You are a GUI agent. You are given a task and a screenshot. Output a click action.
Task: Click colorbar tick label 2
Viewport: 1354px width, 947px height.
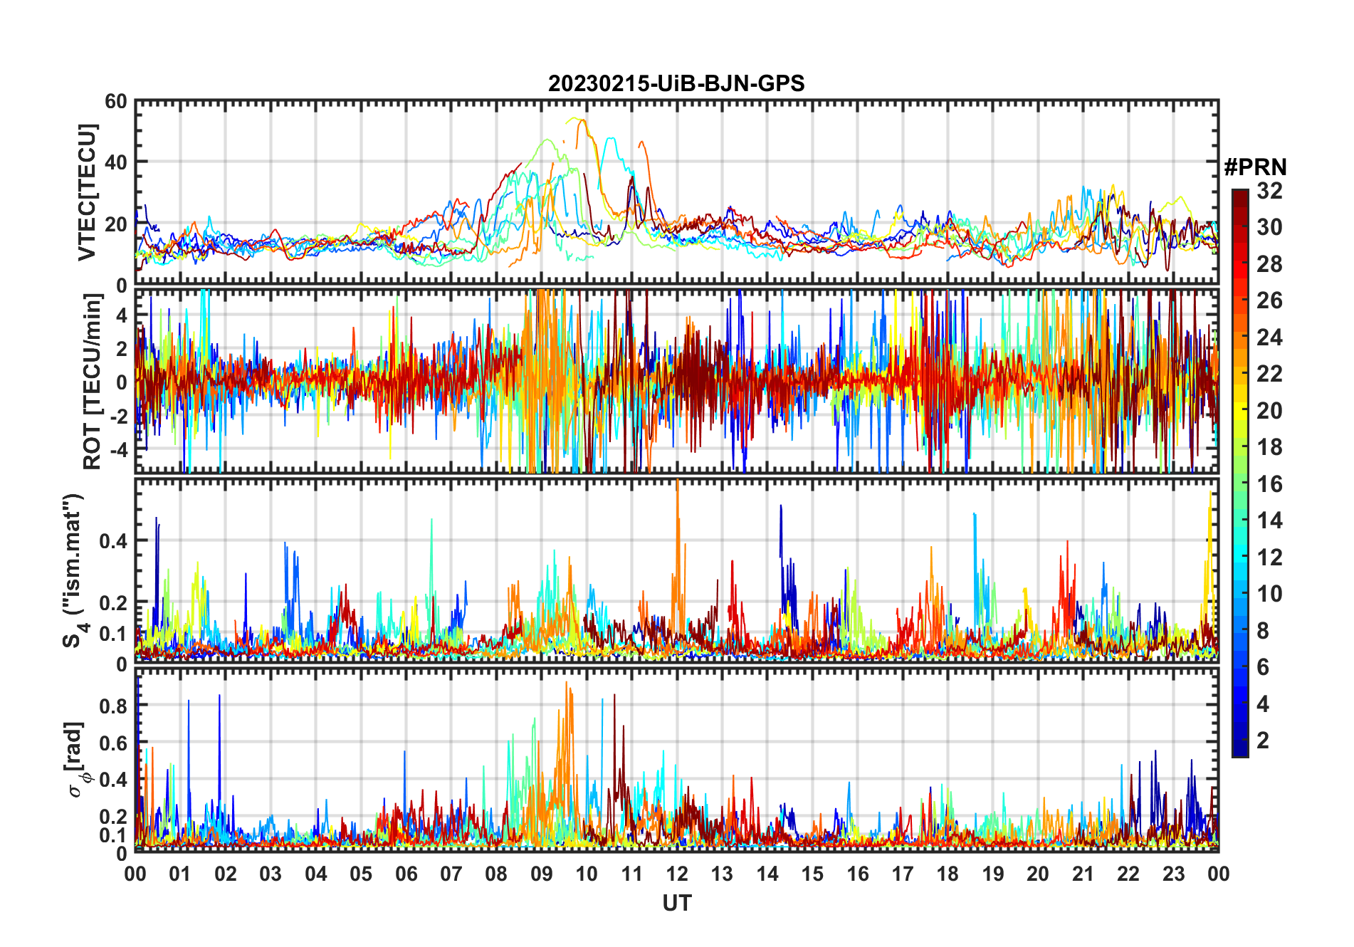[x=1263, y=741]
